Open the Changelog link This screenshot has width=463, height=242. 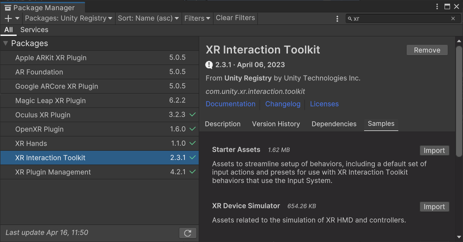(283, 104)
